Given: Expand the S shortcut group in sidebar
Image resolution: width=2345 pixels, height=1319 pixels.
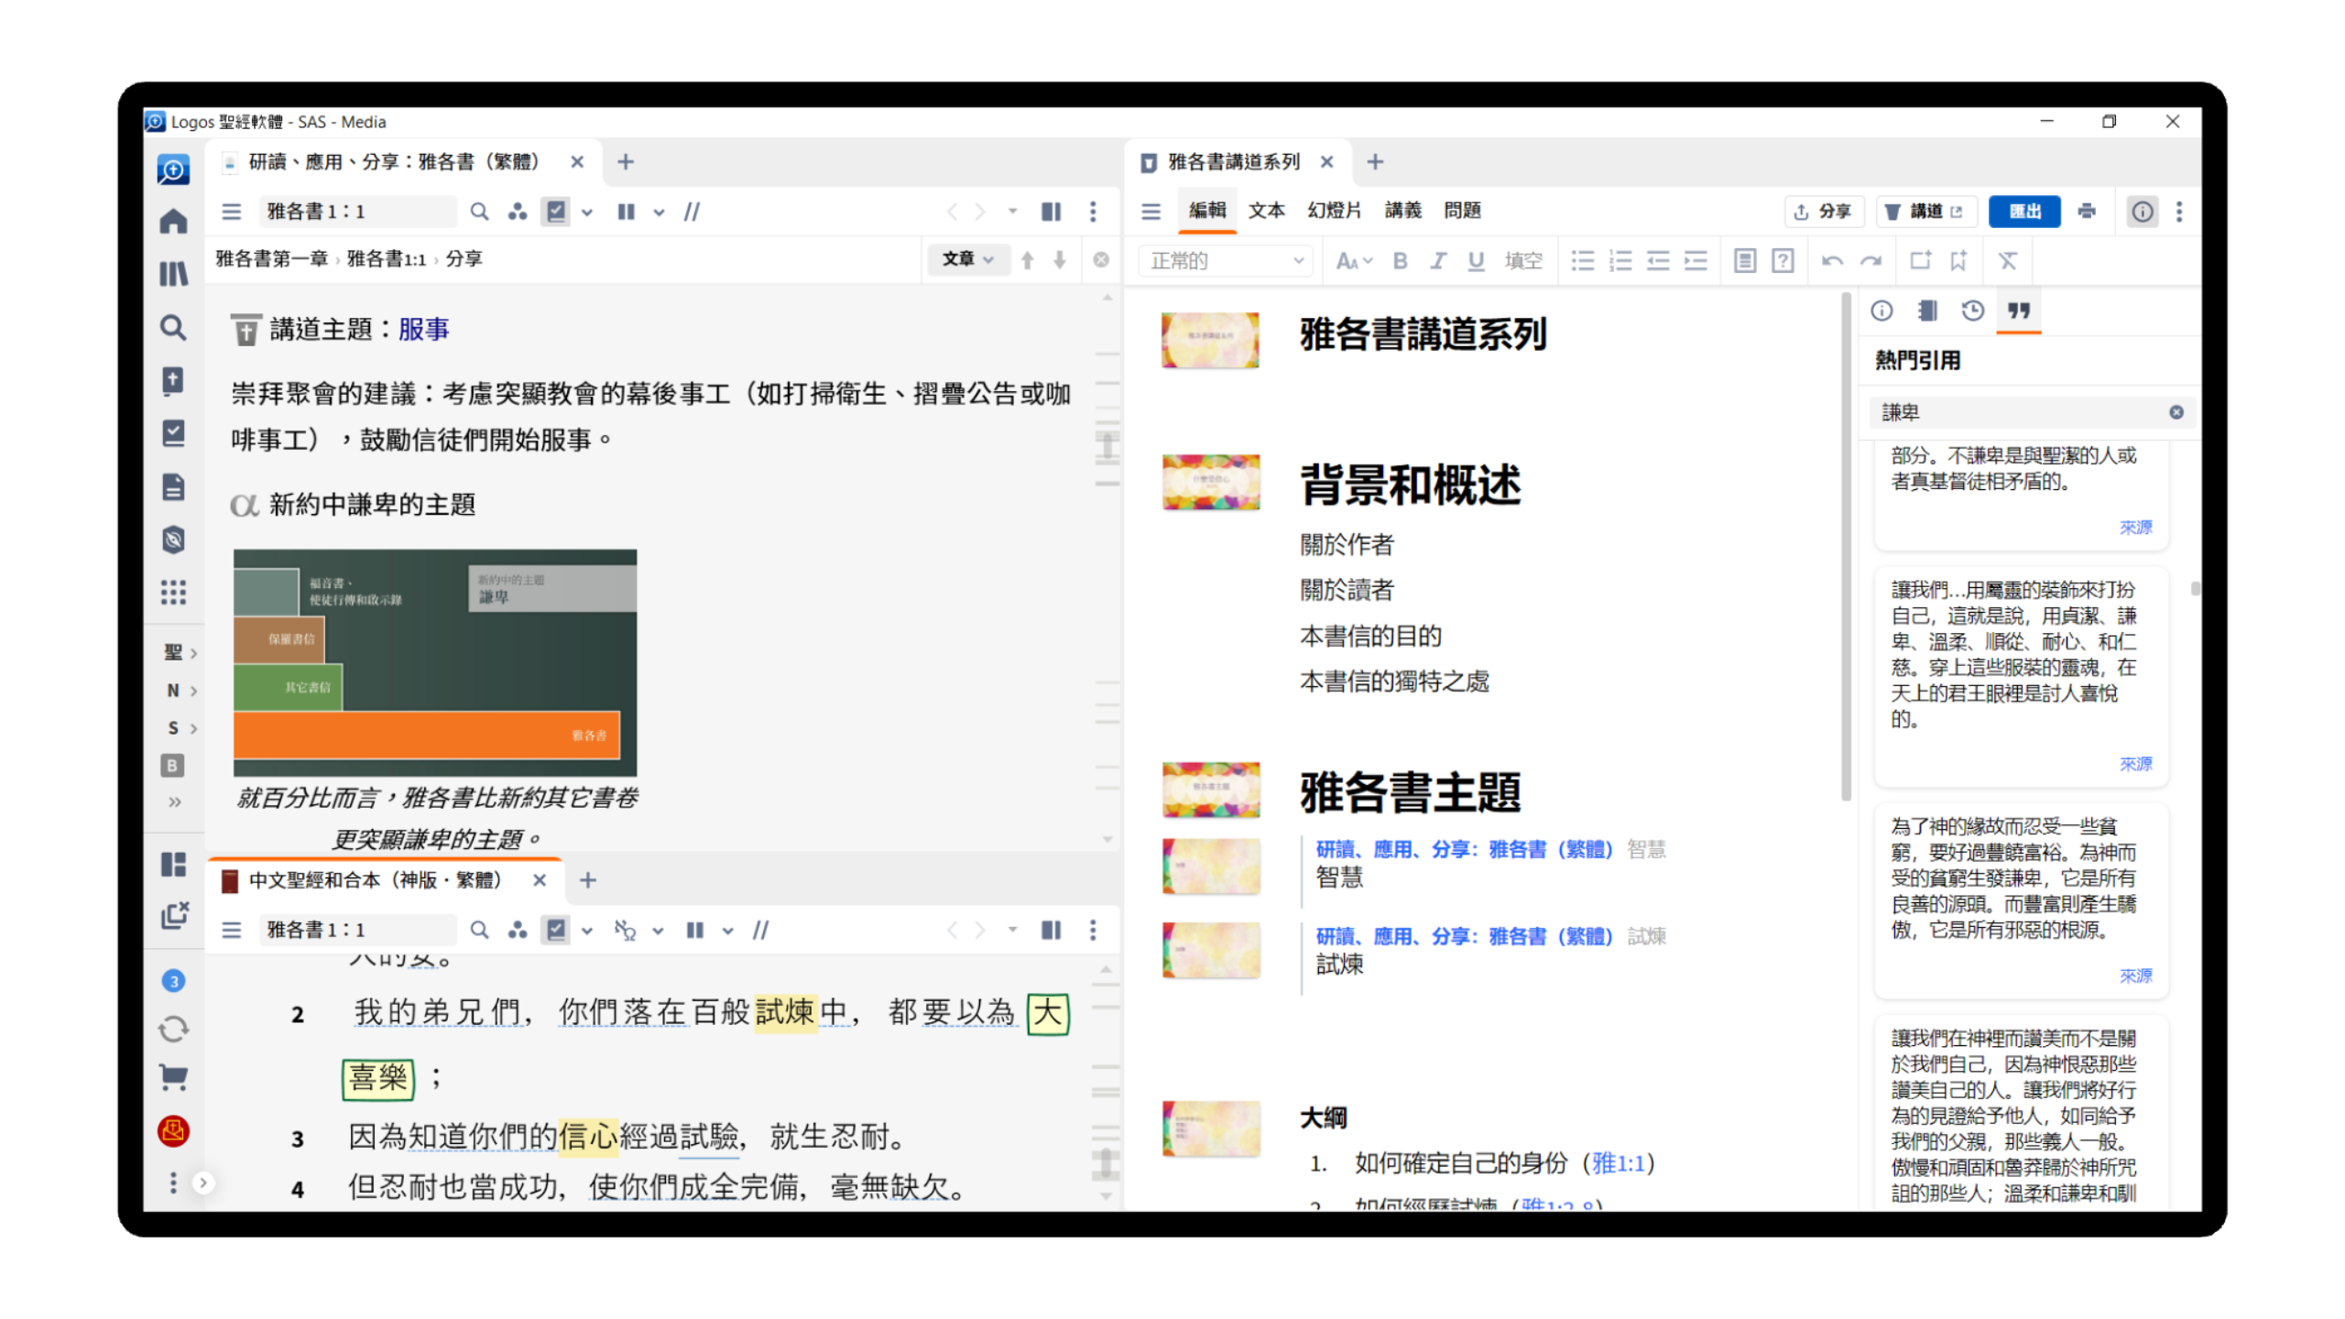Looking at the screenshot, I should [x=180, y=727].
